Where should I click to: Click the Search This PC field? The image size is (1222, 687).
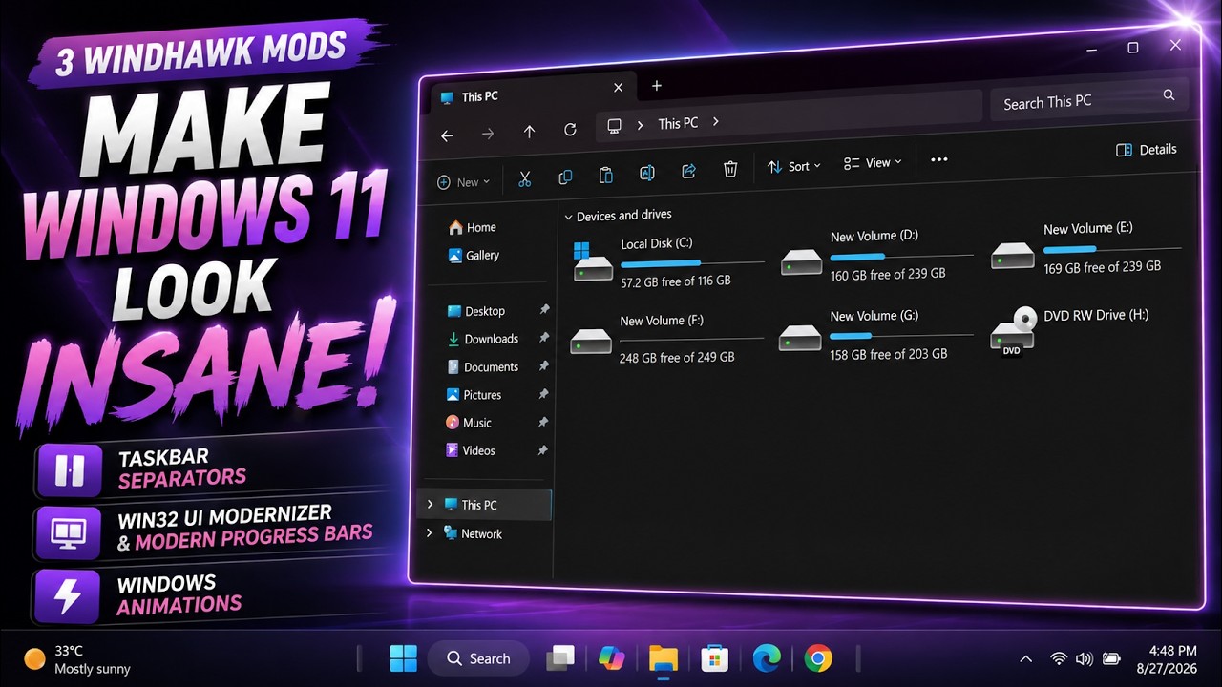point(1088,99)
